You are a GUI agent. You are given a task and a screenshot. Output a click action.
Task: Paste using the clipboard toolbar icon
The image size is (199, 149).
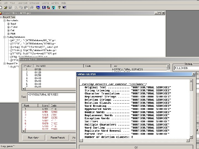point(26,8)
